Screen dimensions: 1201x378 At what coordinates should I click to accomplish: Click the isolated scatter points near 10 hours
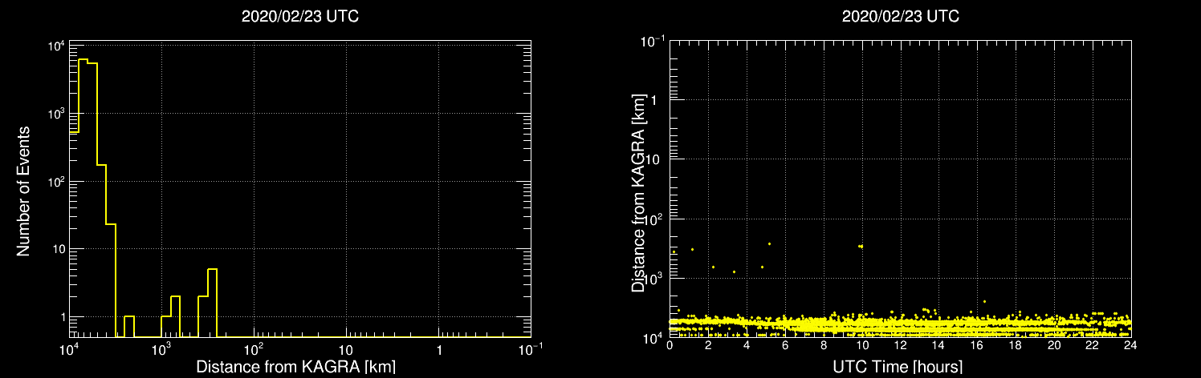point(861,246)
